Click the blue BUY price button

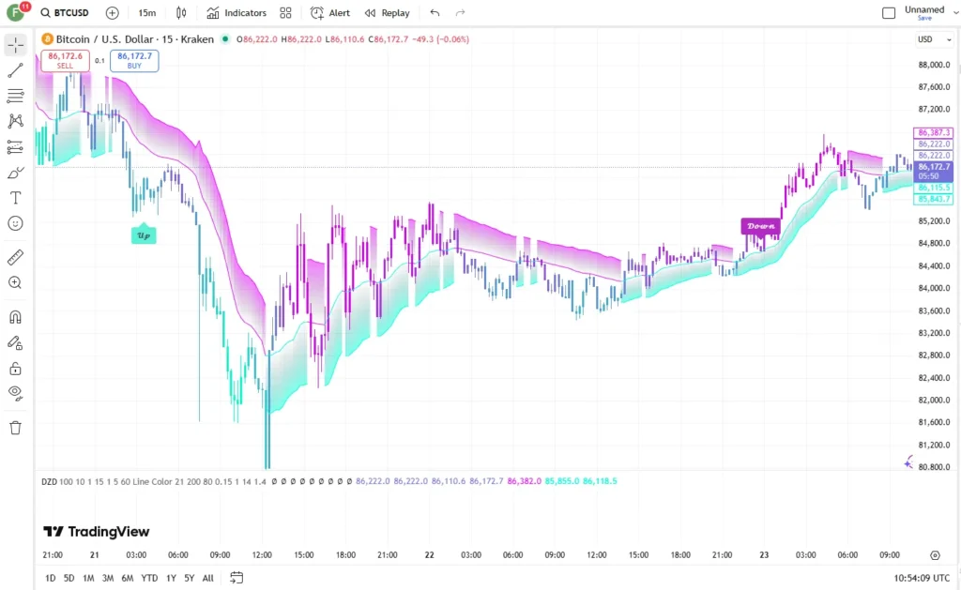click(134, 61)
